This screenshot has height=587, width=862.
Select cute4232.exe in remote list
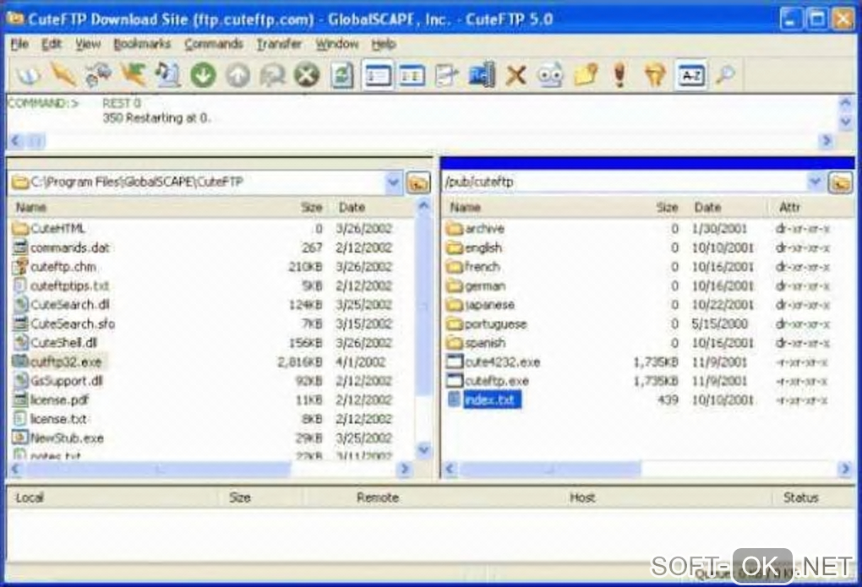pyautogui.click(x=494, y=361)
